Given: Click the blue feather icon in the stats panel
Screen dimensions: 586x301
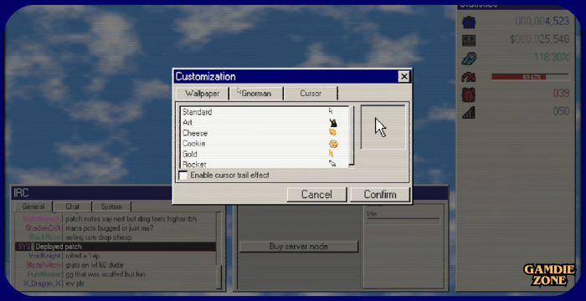Looking at the screenshot, I should pyautogui.click(x=468, y=59).
